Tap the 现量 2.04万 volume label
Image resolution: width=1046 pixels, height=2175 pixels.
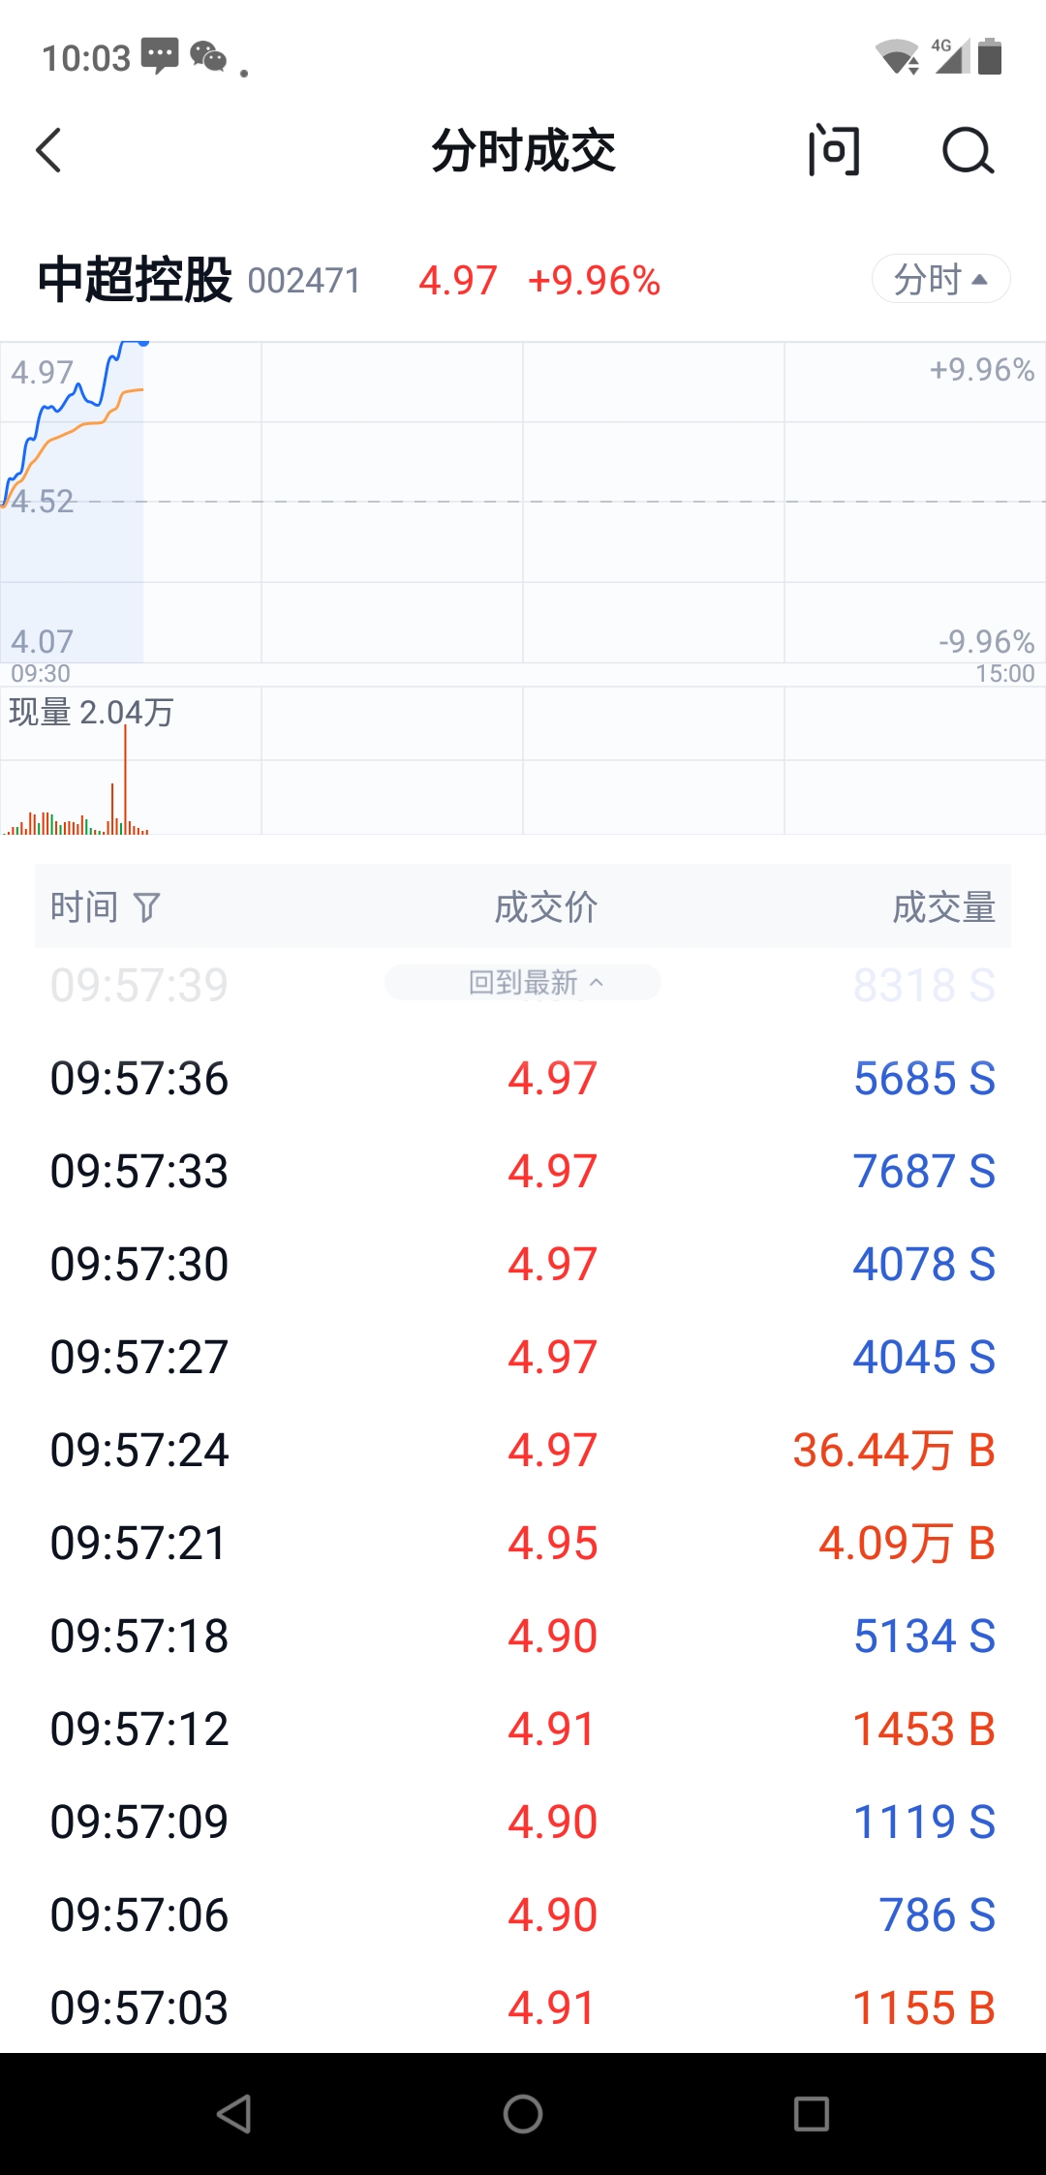[x=91, y=713]
